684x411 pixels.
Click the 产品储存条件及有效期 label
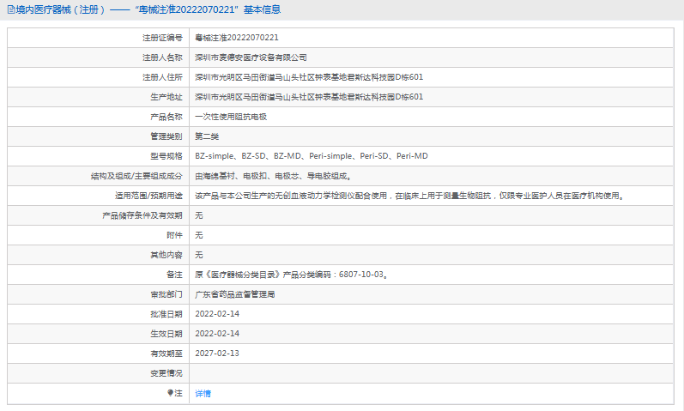tap(142, 215)
